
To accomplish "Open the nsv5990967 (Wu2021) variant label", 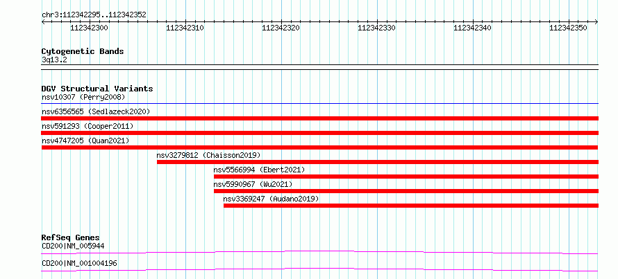I will click(x=253, y=184).
